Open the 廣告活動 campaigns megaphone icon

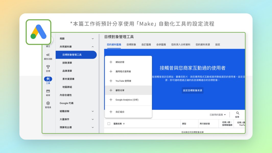tap(48, 55)
